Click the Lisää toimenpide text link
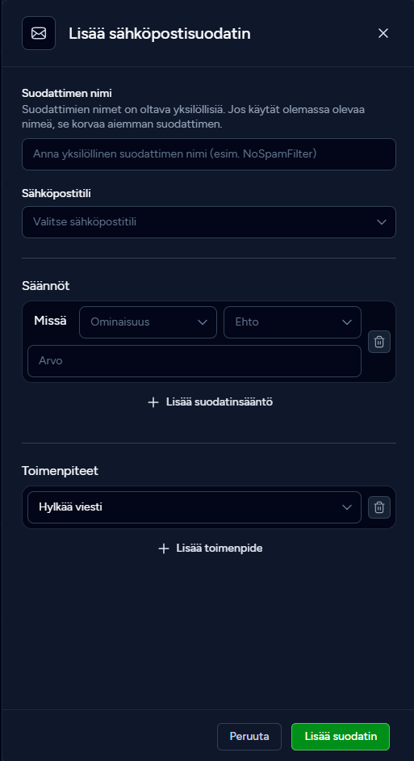414x761 pixels. [x=220, y=548]
